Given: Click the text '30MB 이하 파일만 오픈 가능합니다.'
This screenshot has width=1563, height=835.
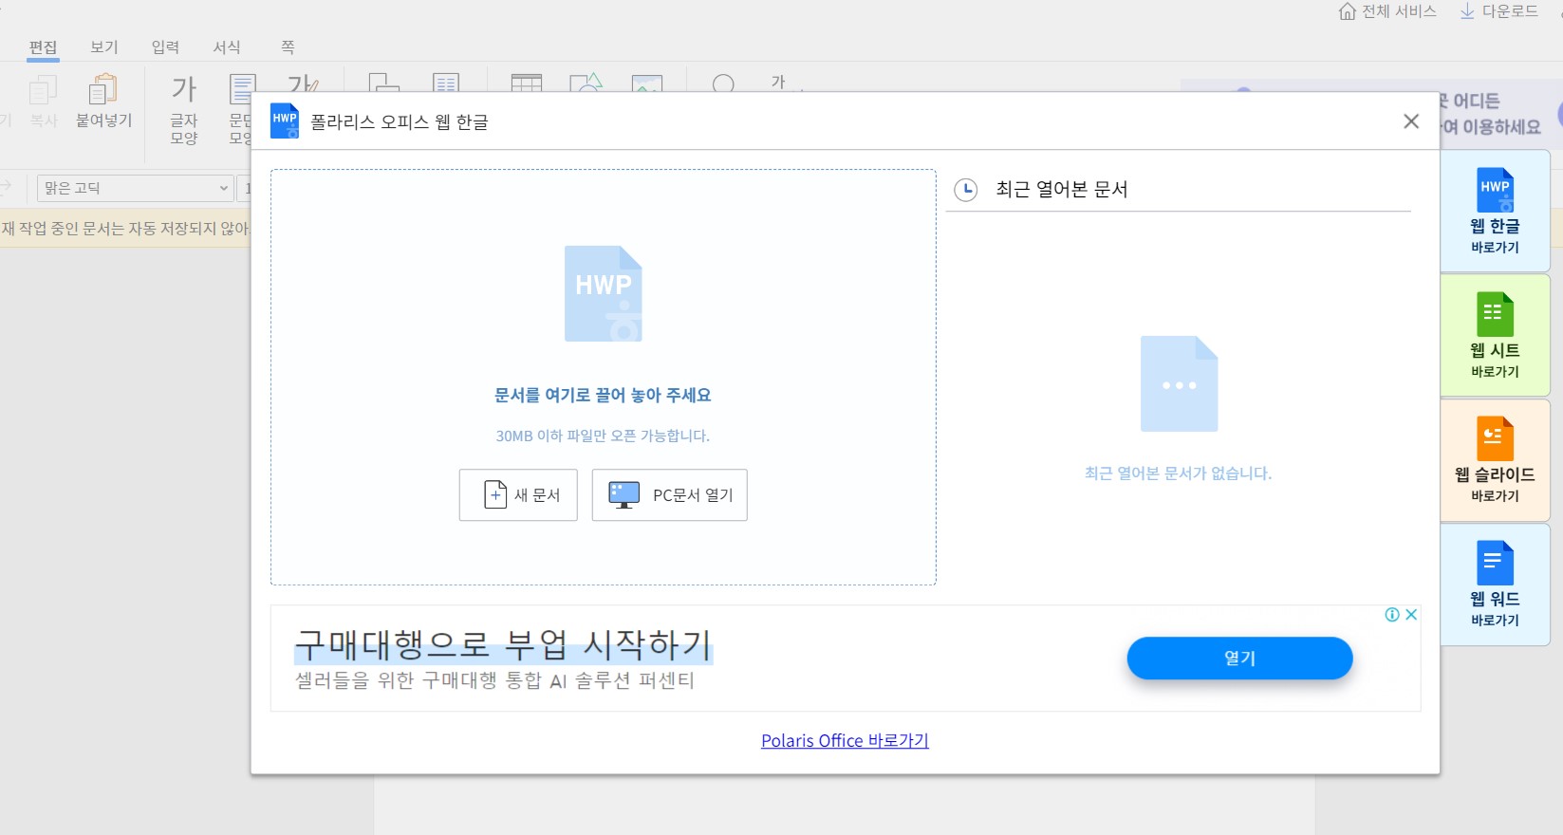Looking at the screenshot, I should click(603, 436).
